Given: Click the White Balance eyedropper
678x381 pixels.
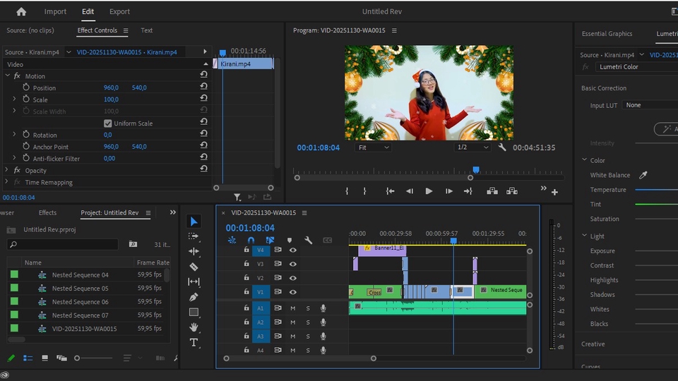Looking at the screenshot, I should tap(643, 175).
